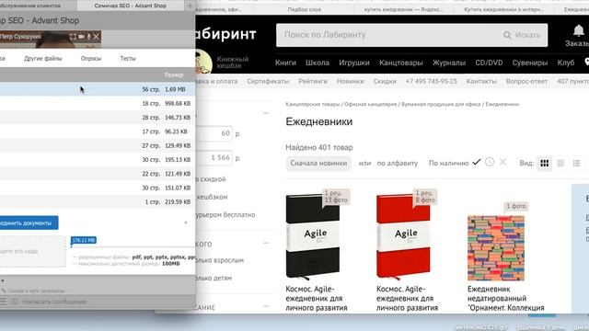Open emoji picker beside message field
The width and height of the screenshot is (589, 331).
(15, 302)
